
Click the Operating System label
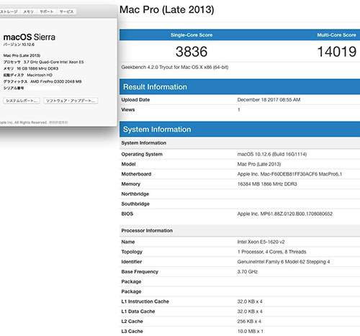coord(142,154)
